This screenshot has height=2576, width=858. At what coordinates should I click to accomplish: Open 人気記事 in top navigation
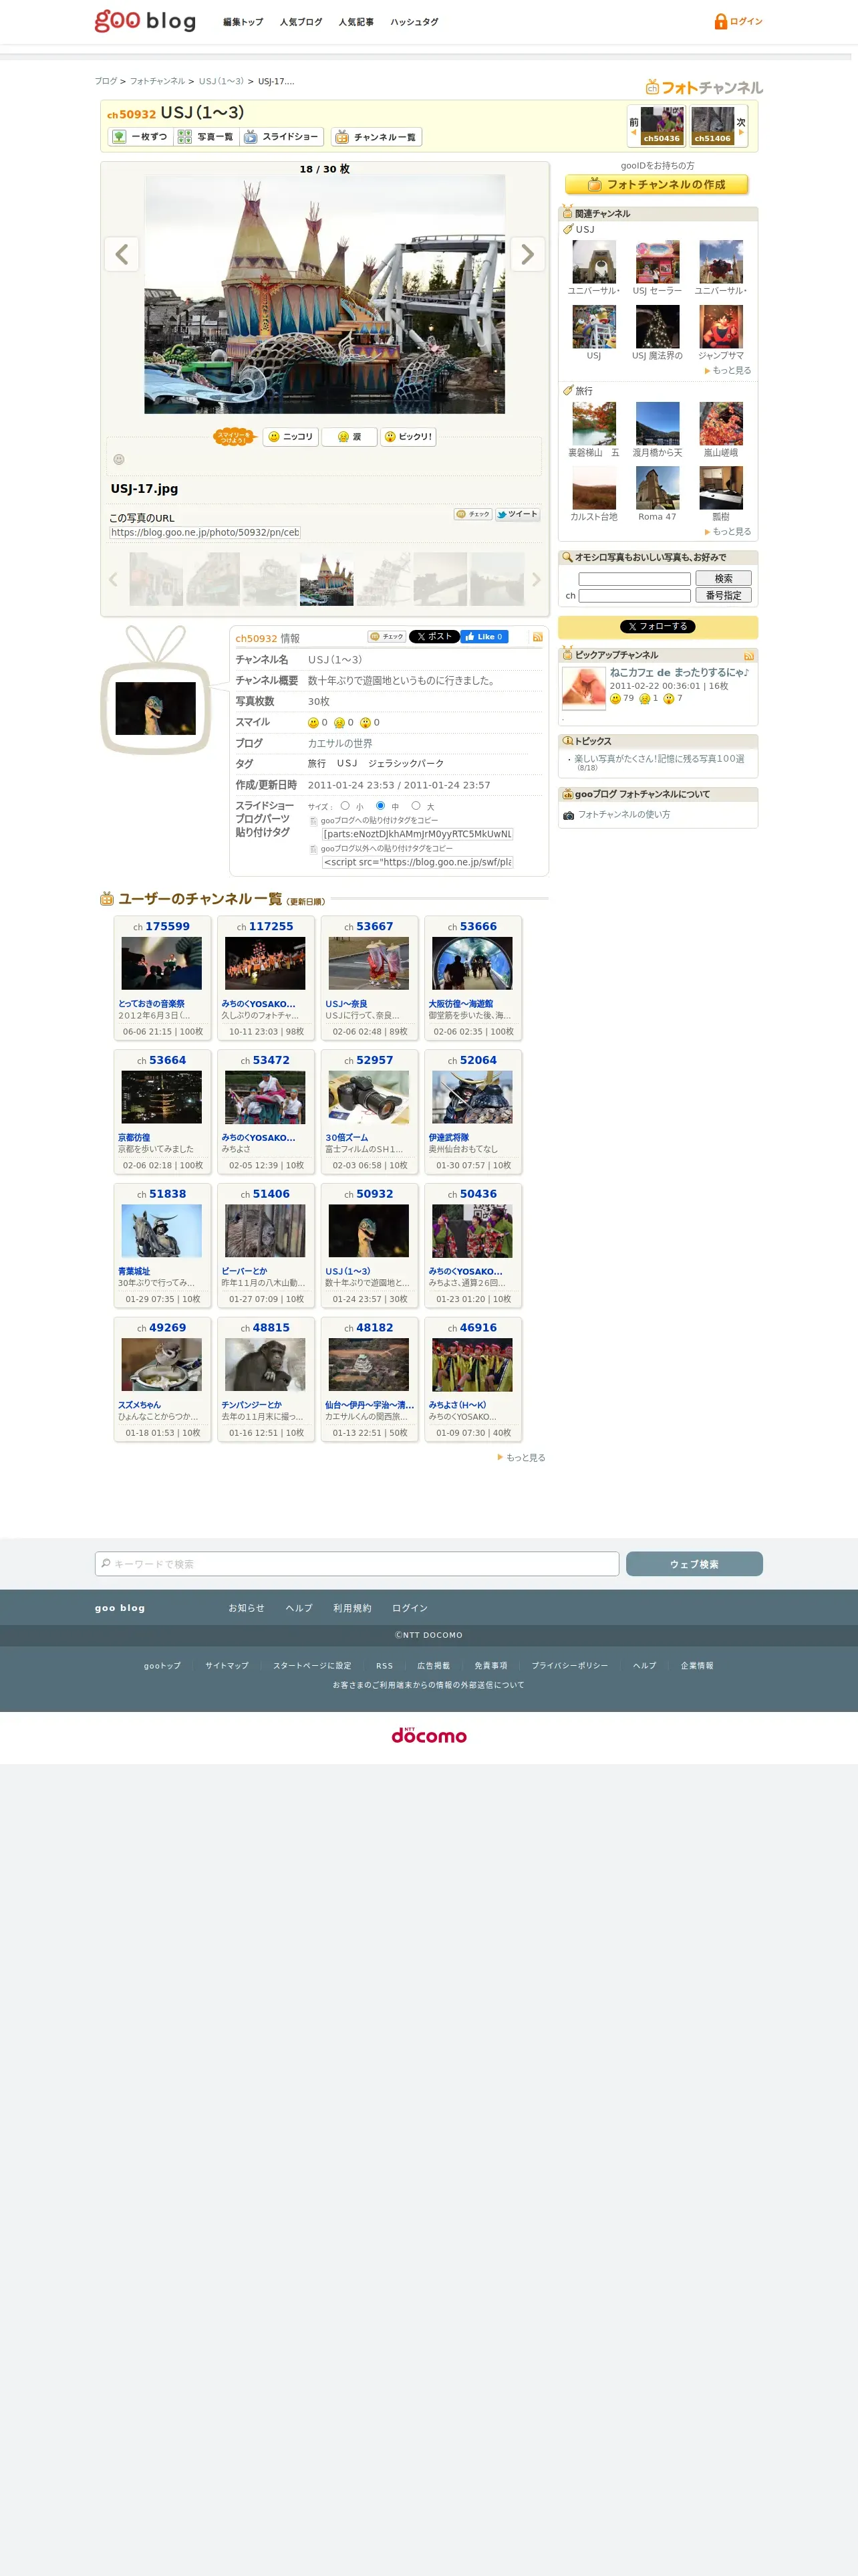pyautogui.click(x=355, y=22)
